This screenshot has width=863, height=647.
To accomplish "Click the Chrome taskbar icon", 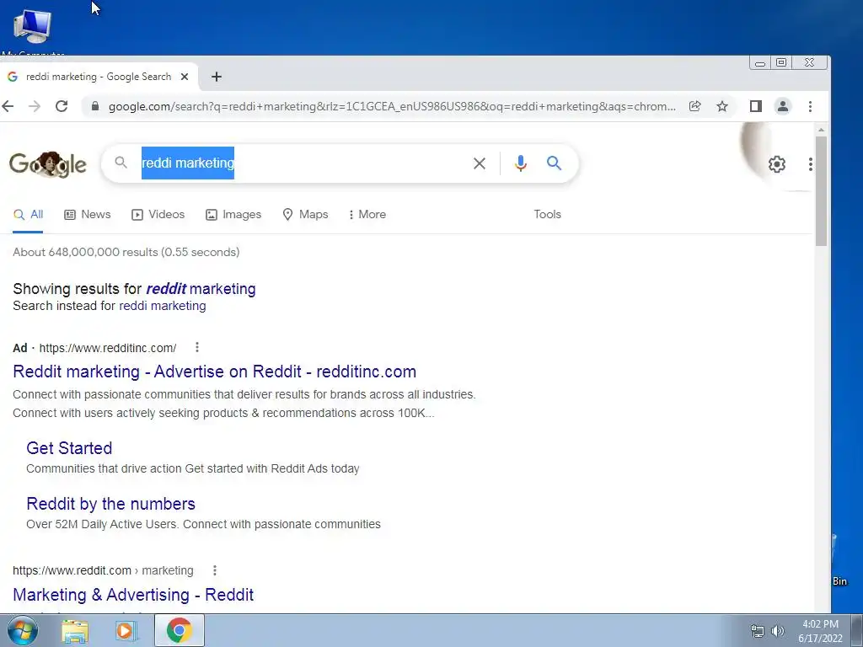I will pos(179,630).
